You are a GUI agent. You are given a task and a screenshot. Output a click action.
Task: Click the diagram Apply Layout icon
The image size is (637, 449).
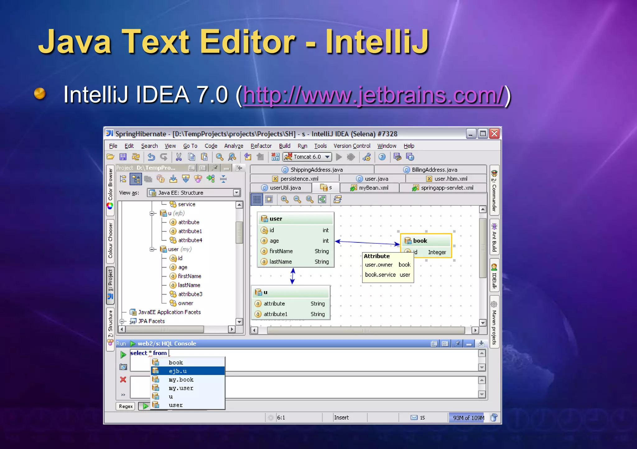coord(322,199)
